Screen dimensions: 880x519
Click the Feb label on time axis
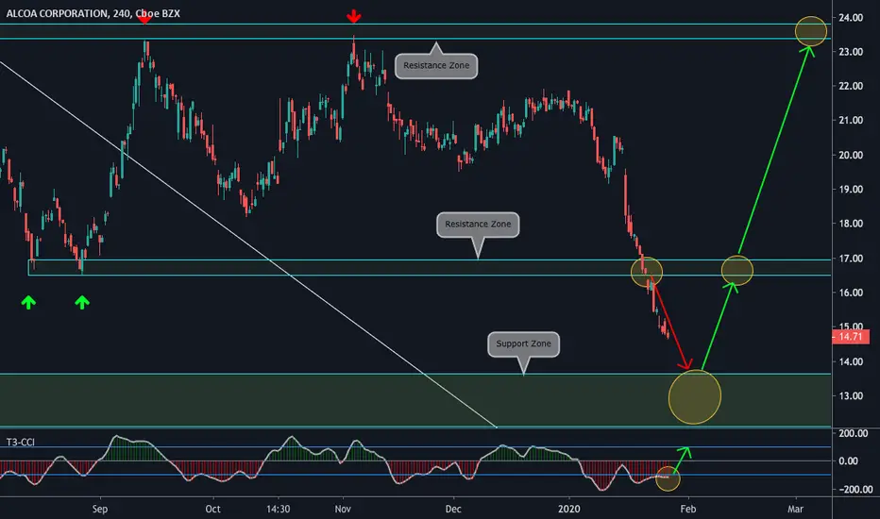pyautogui.click(x=688, y=509)
